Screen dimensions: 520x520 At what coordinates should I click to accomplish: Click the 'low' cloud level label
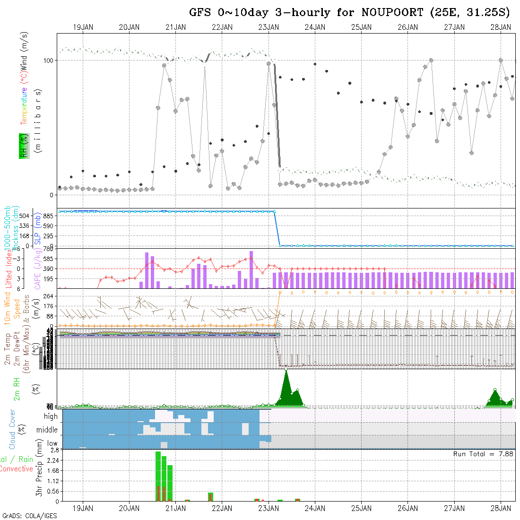click(52, 443)
